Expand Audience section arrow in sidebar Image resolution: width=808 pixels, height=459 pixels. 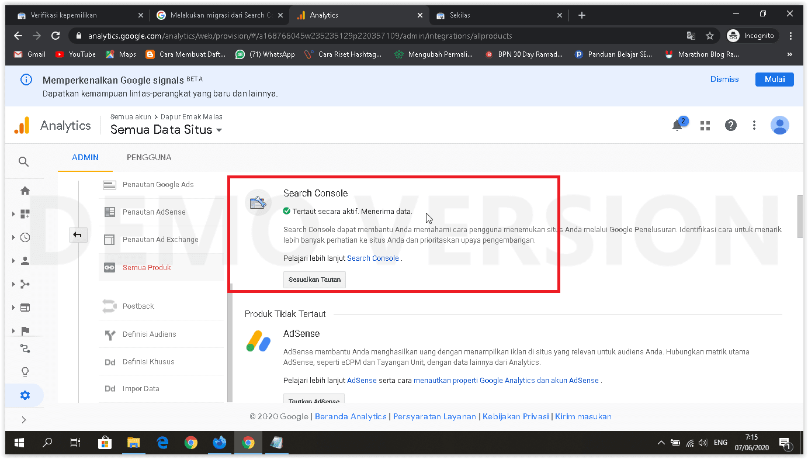13,261
